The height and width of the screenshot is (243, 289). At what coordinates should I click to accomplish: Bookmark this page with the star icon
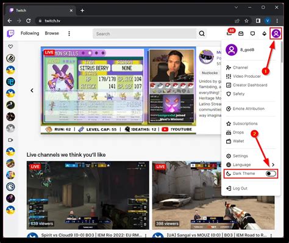(x=246, y=21)
